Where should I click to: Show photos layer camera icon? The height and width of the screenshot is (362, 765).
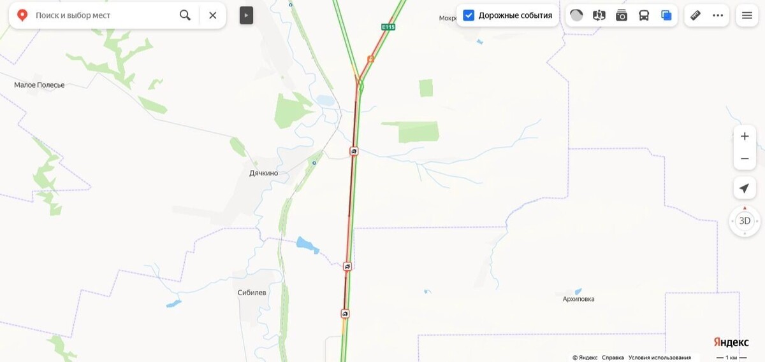click(622, 15)
